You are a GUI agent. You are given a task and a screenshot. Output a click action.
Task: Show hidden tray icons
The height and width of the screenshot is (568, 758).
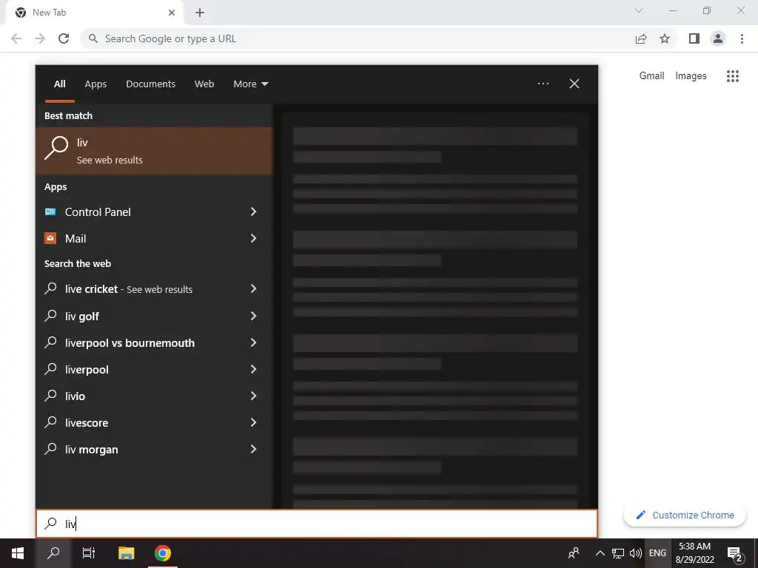pos(600,553)
